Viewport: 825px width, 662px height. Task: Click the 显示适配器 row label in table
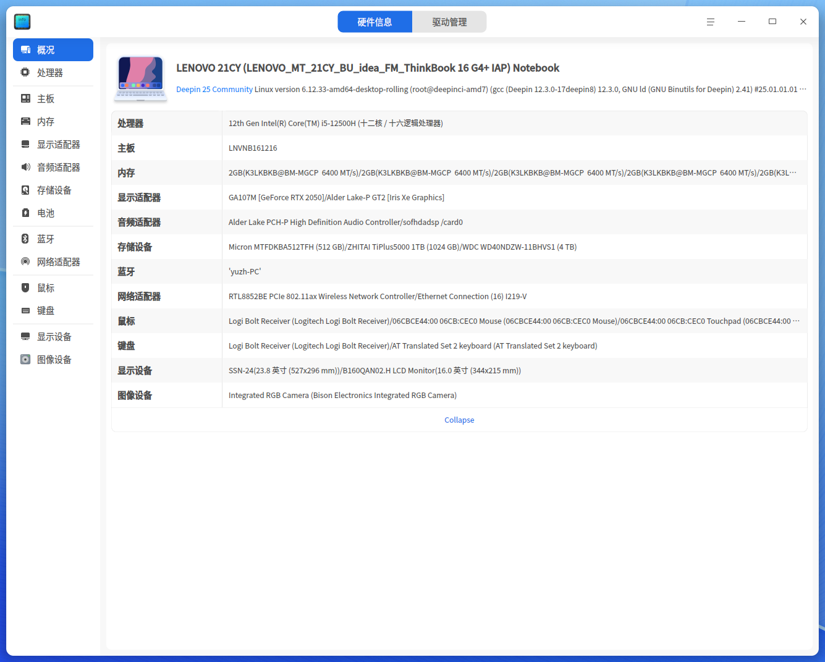(x=139, y=197)
